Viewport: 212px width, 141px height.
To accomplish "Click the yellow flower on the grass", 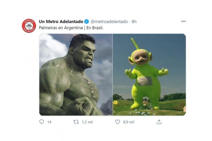I will tap(116, 103).
